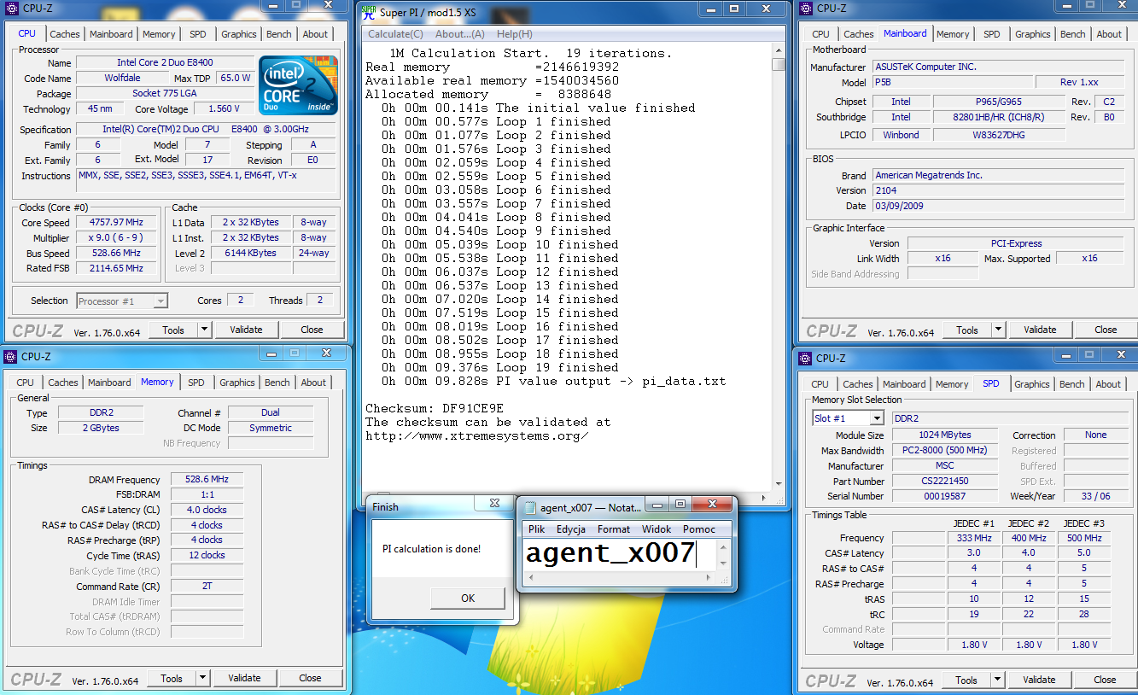
Task: Open the Format menu in Notepad
Action: click(614, 529)
